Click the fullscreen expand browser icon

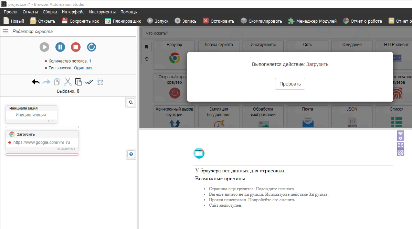pyautogui.click(x=401, y=145)
